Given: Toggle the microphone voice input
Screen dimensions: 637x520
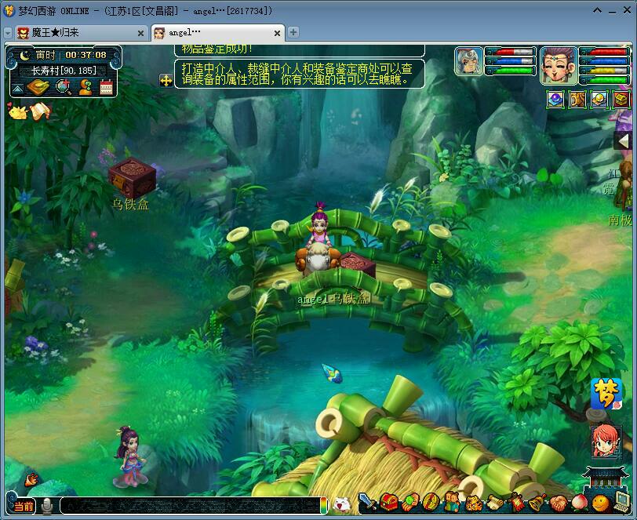Looking at the screenshot, I should point(48,506).
